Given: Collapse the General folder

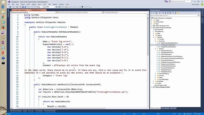Looking at the screenshot, I should (155, 49).
